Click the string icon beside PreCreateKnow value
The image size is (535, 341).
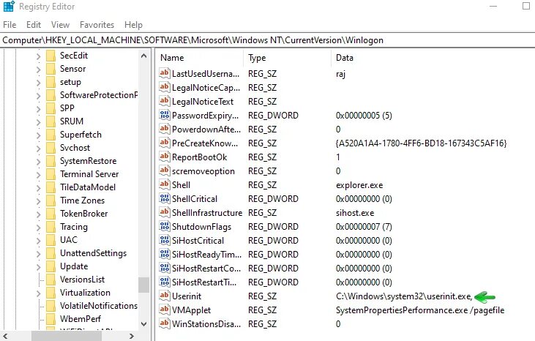(x=165, y=143)
